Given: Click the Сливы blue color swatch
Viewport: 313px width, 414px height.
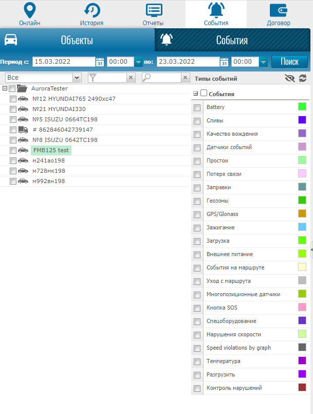Looking at the screenshot, I should coord(302,120).
